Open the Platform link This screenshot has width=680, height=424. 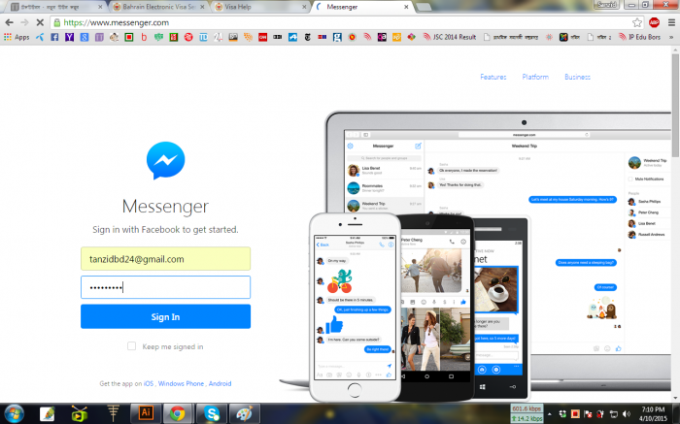pos(535,77)
